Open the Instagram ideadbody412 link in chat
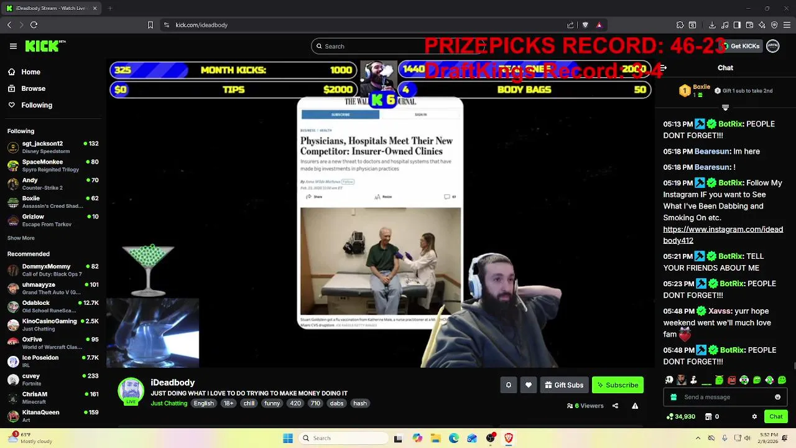 coord(723,235)
